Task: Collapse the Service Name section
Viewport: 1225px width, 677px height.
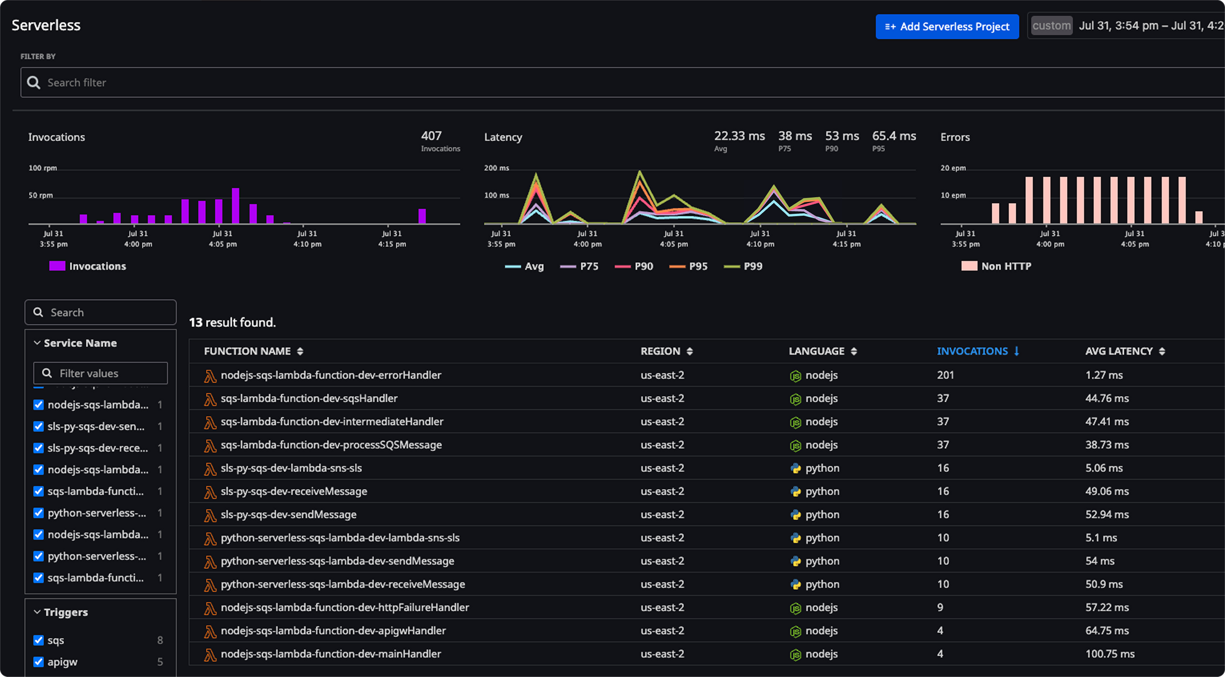Action: click(36, 343)
